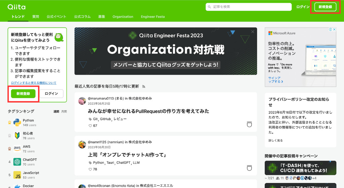This screenshot has height=188, width=344.
Task: Click the ChatGPT tag icon
Action: click(17, 162)
